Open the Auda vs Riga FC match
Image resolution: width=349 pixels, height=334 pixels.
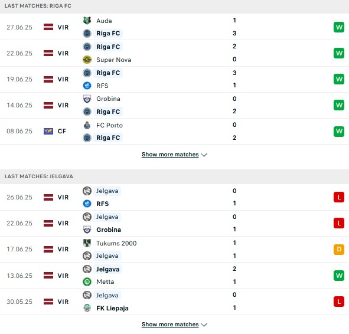click(x=175, y=27)
